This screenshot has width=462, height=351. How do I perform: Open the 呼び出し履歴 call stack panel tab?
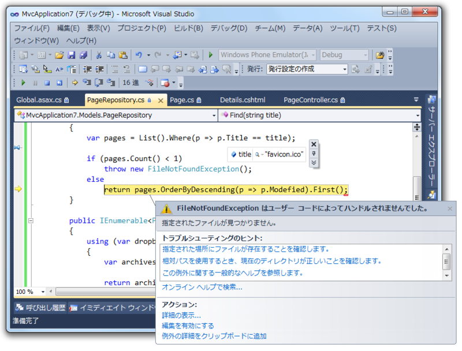tap(40, 308)
